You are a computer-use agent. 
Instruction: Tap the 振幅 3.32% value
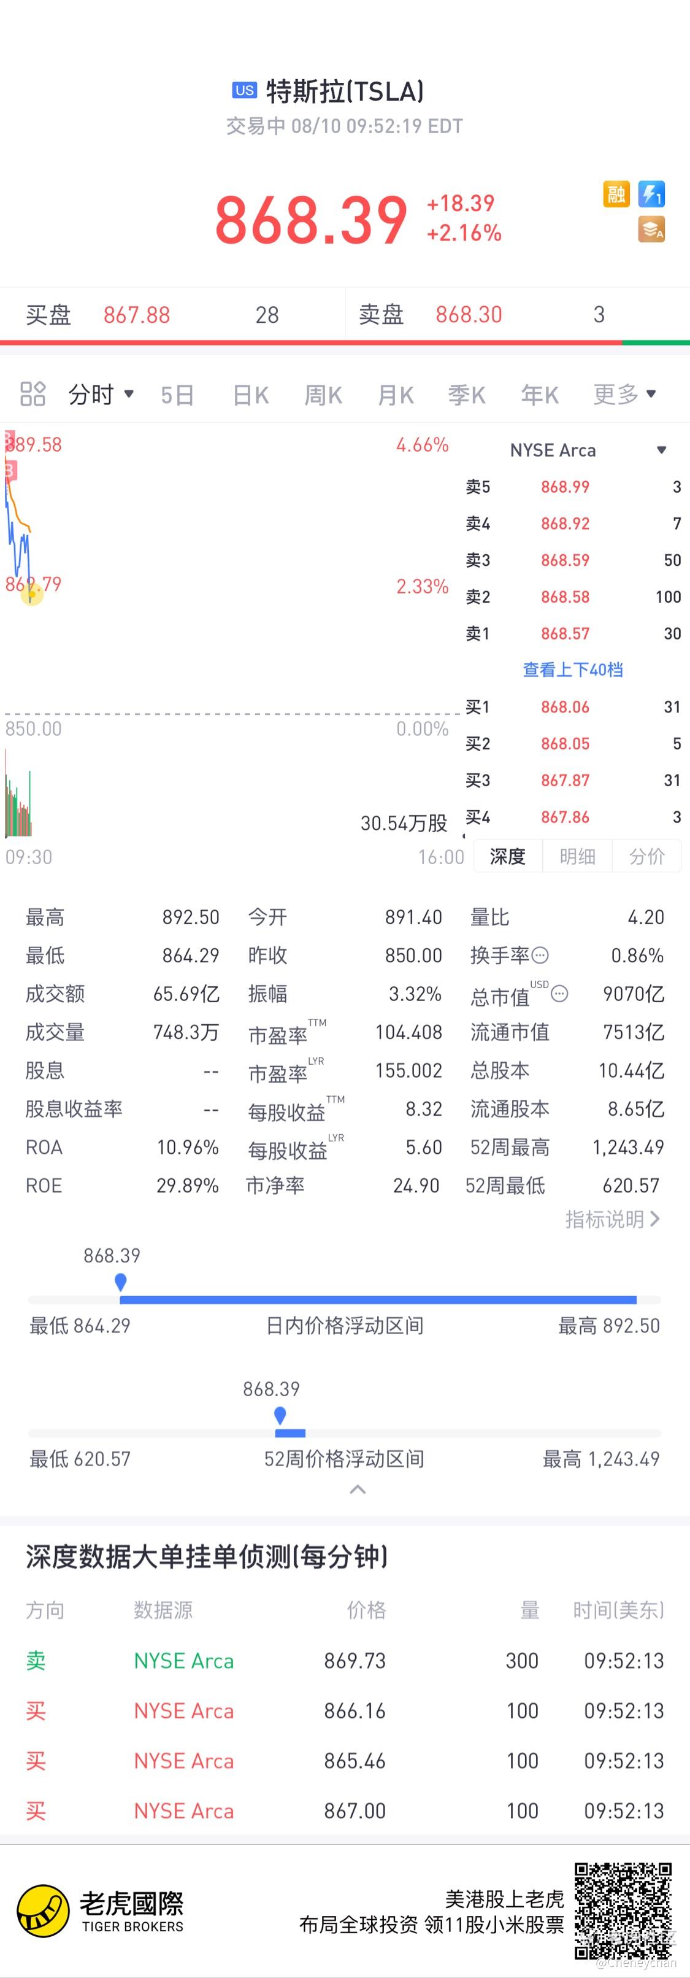(415, 994)
